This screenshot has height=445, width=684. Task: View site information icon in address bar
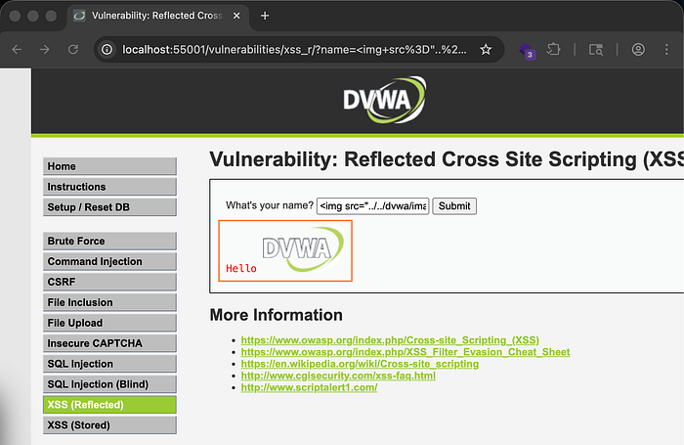[107, 49]
